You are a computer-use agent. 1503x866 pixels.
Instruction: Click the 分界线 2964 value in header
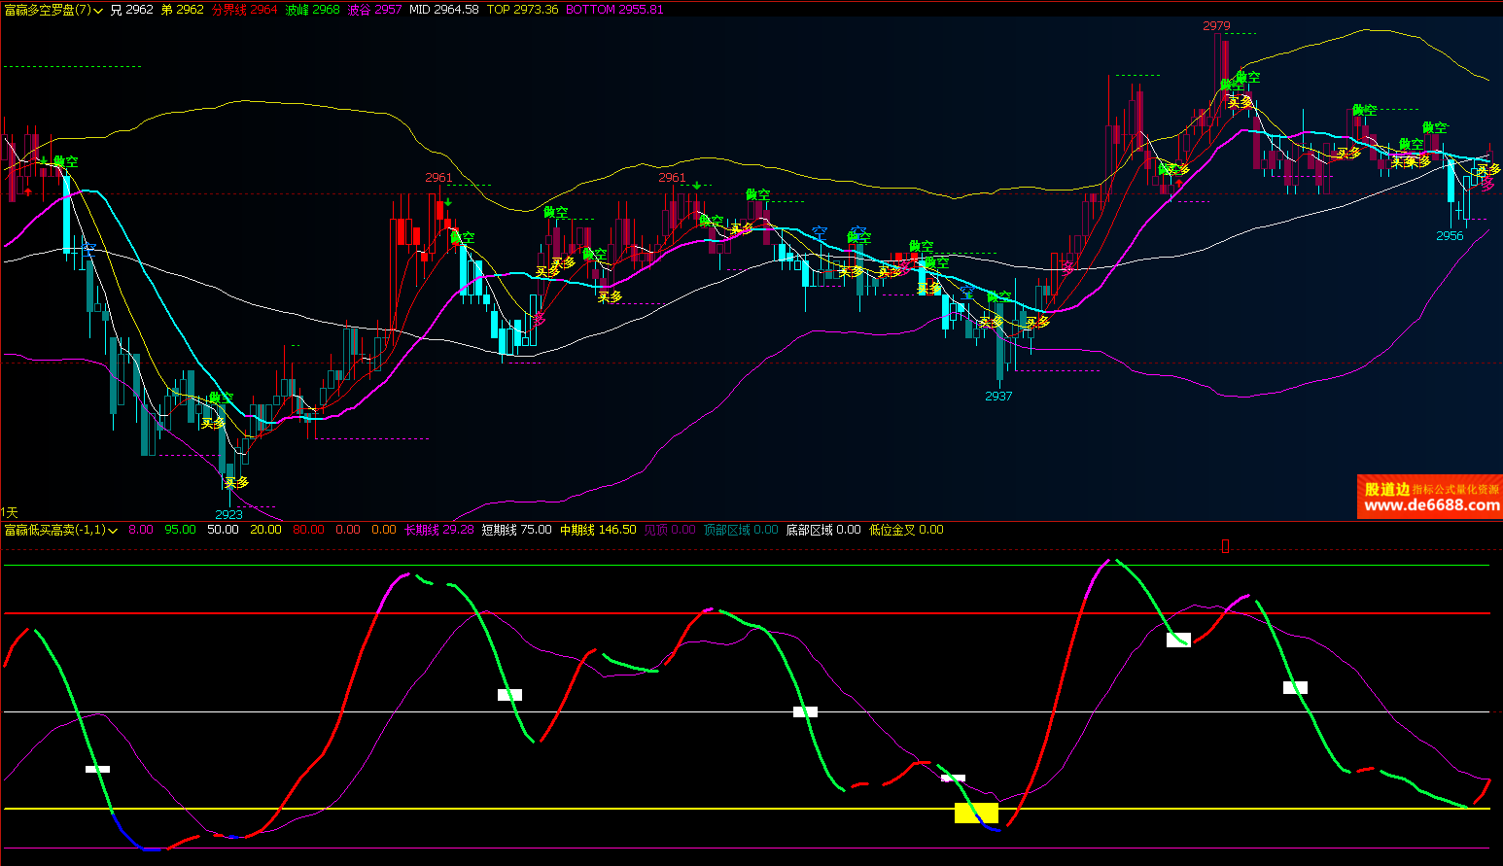point(244,10)
